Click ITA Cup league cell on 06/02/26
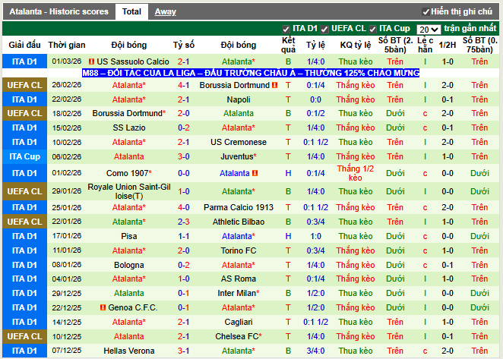The height and width of the screenshot is (359, 503). [25, 157]
